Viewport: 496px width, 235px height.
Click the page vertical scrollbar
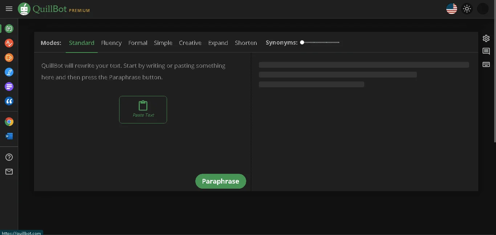(x=495, y=71)
